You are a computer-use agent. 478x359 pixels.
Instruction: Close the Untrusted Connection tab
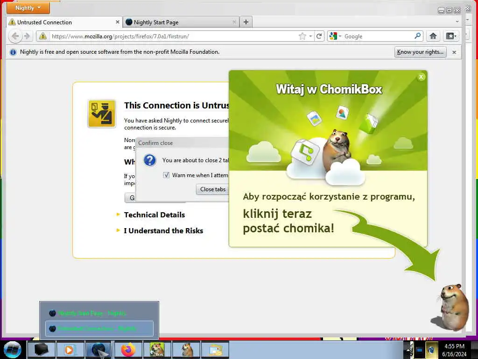pos(117,22)
